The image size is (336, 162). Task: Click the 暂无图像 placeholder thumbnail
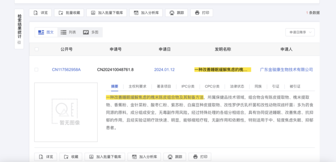(x=66, y=112)
